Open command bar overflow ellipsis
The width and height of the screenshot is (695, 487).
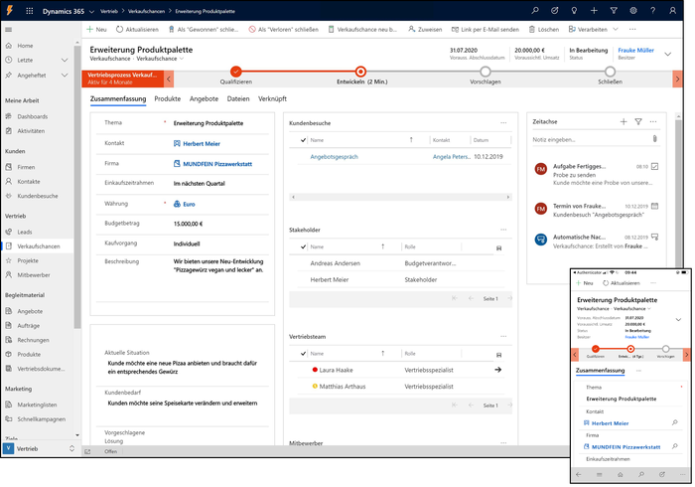[x=632, y=29]
